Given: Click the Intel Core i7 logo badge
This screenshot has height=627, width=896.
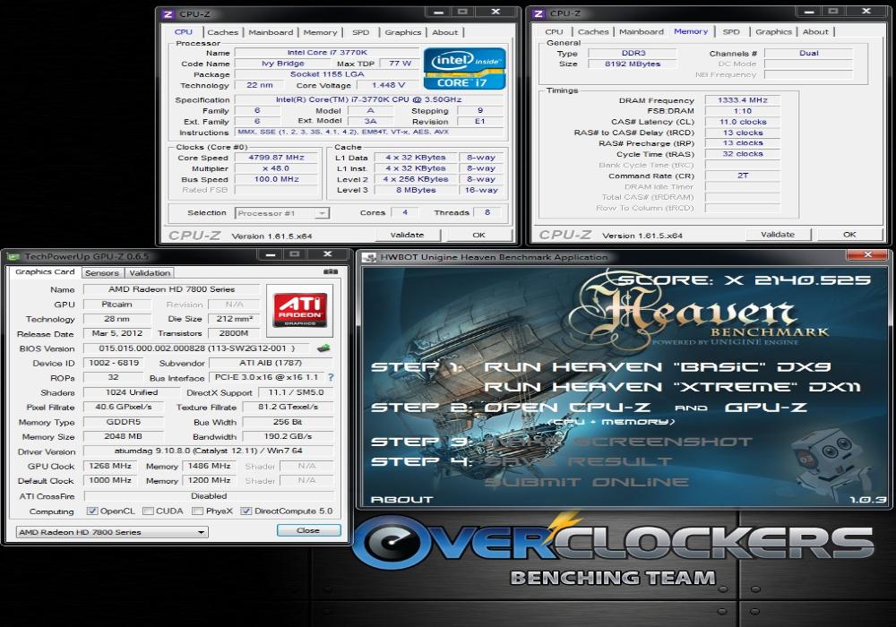Looking at the screenshot, I should pos(464,69).
